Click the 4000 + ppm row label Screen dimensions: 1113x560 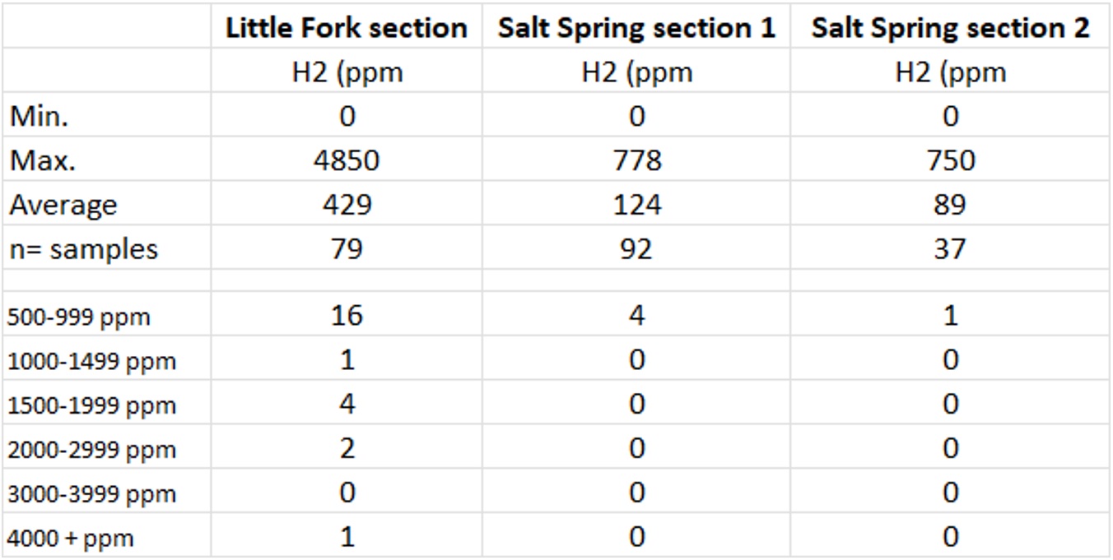(x=71, y=539)
